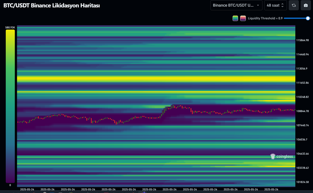Click the 106036.7 price axis label
The height and width of the screenshot is (193, 313).
(302, 139)
